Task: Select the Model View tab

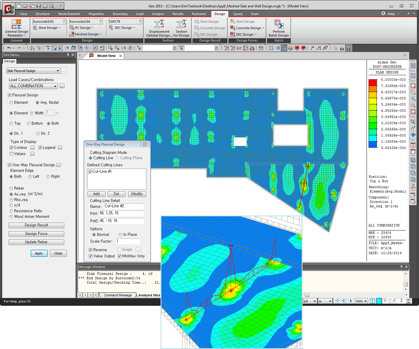Action: 106,55
